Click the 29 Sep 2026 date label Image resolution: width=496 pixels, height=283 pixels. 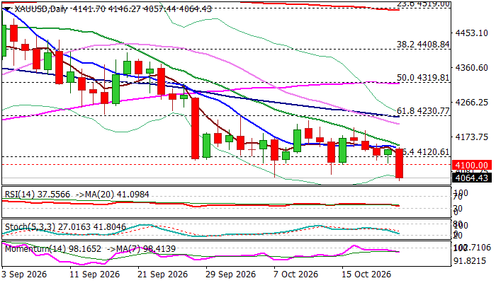230,275
